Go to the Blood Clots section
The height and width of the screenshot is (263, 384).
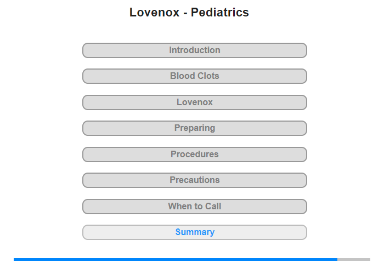point(194,76)
